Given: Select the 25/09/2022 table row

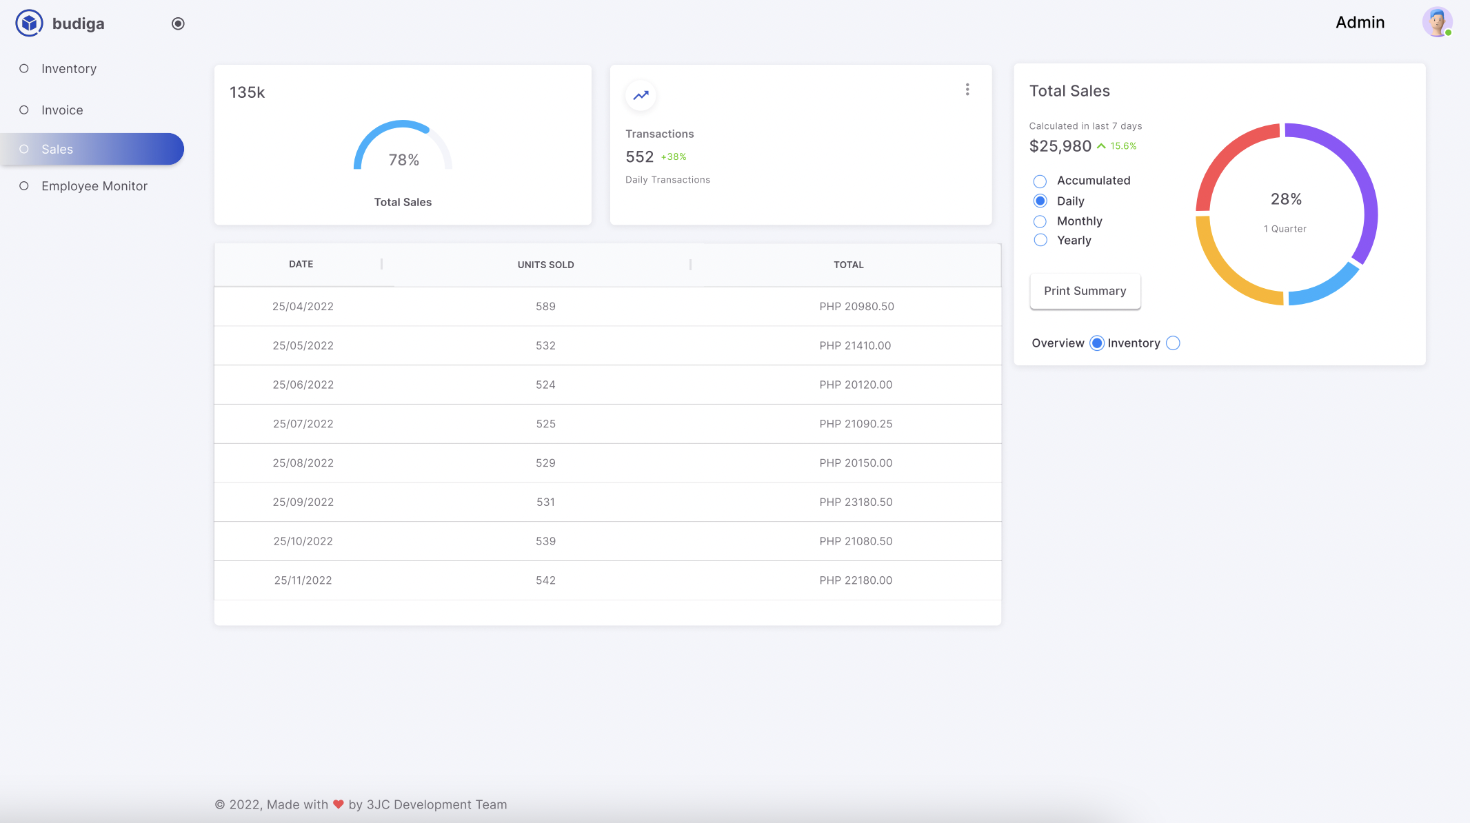Looking at the screenshot, I should coord(607,502).
